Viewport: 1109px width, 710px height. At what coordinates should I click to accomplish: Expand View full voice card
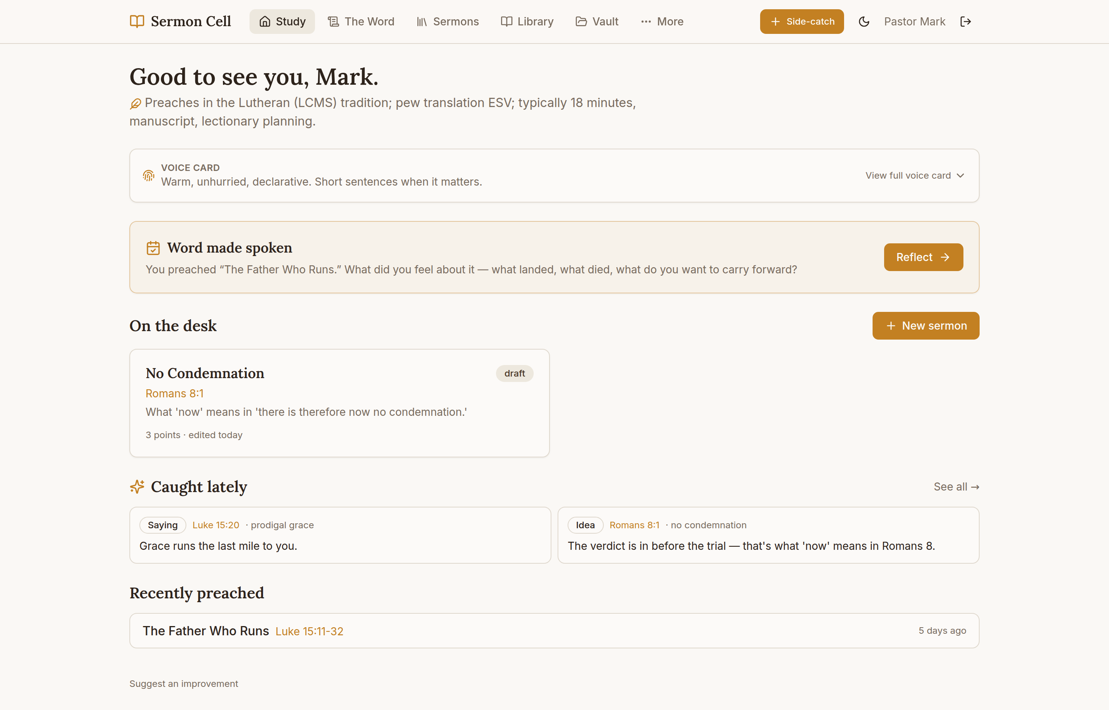[x=915, y=176]
